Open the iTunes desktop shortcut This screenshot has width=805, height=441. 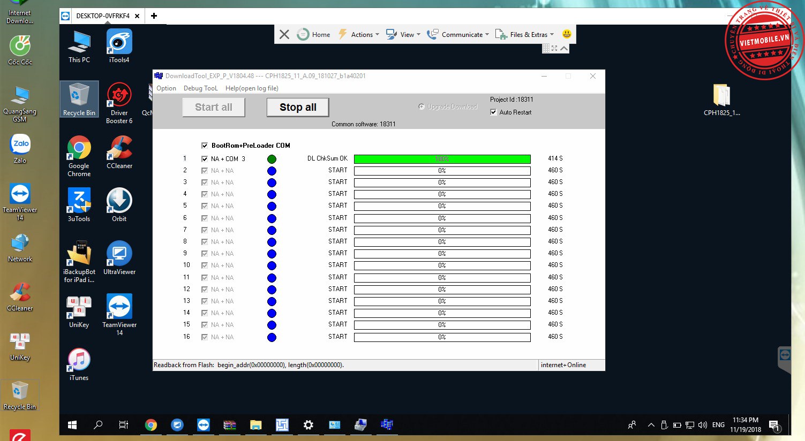tap(79, 364)
